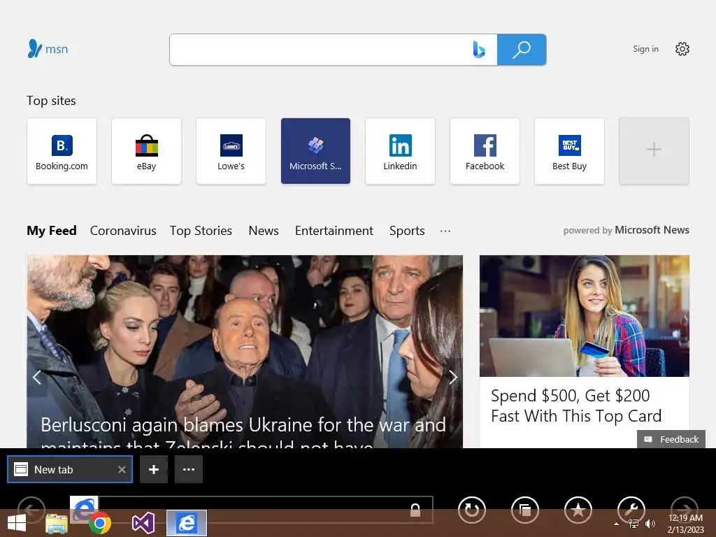The image size is (716, 537).
Task: Click the blue search magnifier button
Action: 522,50
